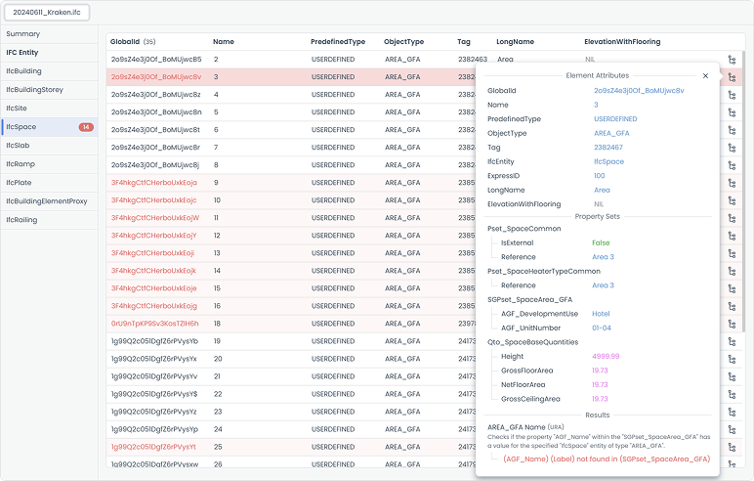Select the red GlobalId ending in UxkEoja

[154, 183]
